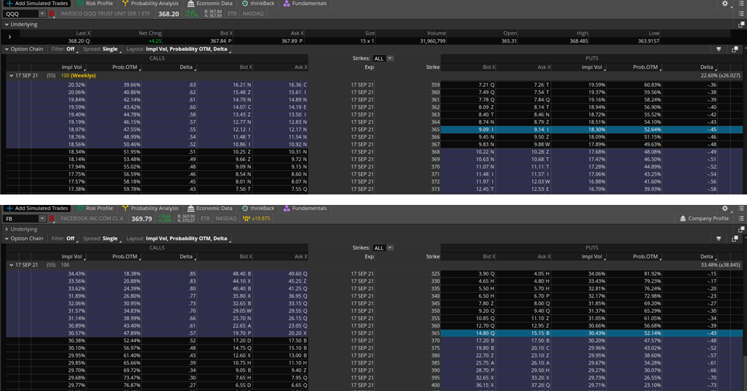Select the 365 strike put bid for QQQ
The height and width of the screenshot is (391, 747).
[x=485, y=130]
